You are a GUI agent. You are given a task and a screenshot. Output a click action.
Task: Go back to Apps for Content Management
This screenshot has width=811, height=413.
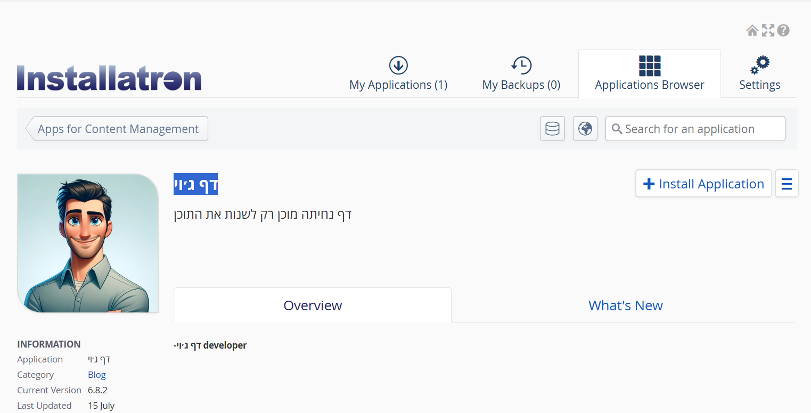point(117,129)
